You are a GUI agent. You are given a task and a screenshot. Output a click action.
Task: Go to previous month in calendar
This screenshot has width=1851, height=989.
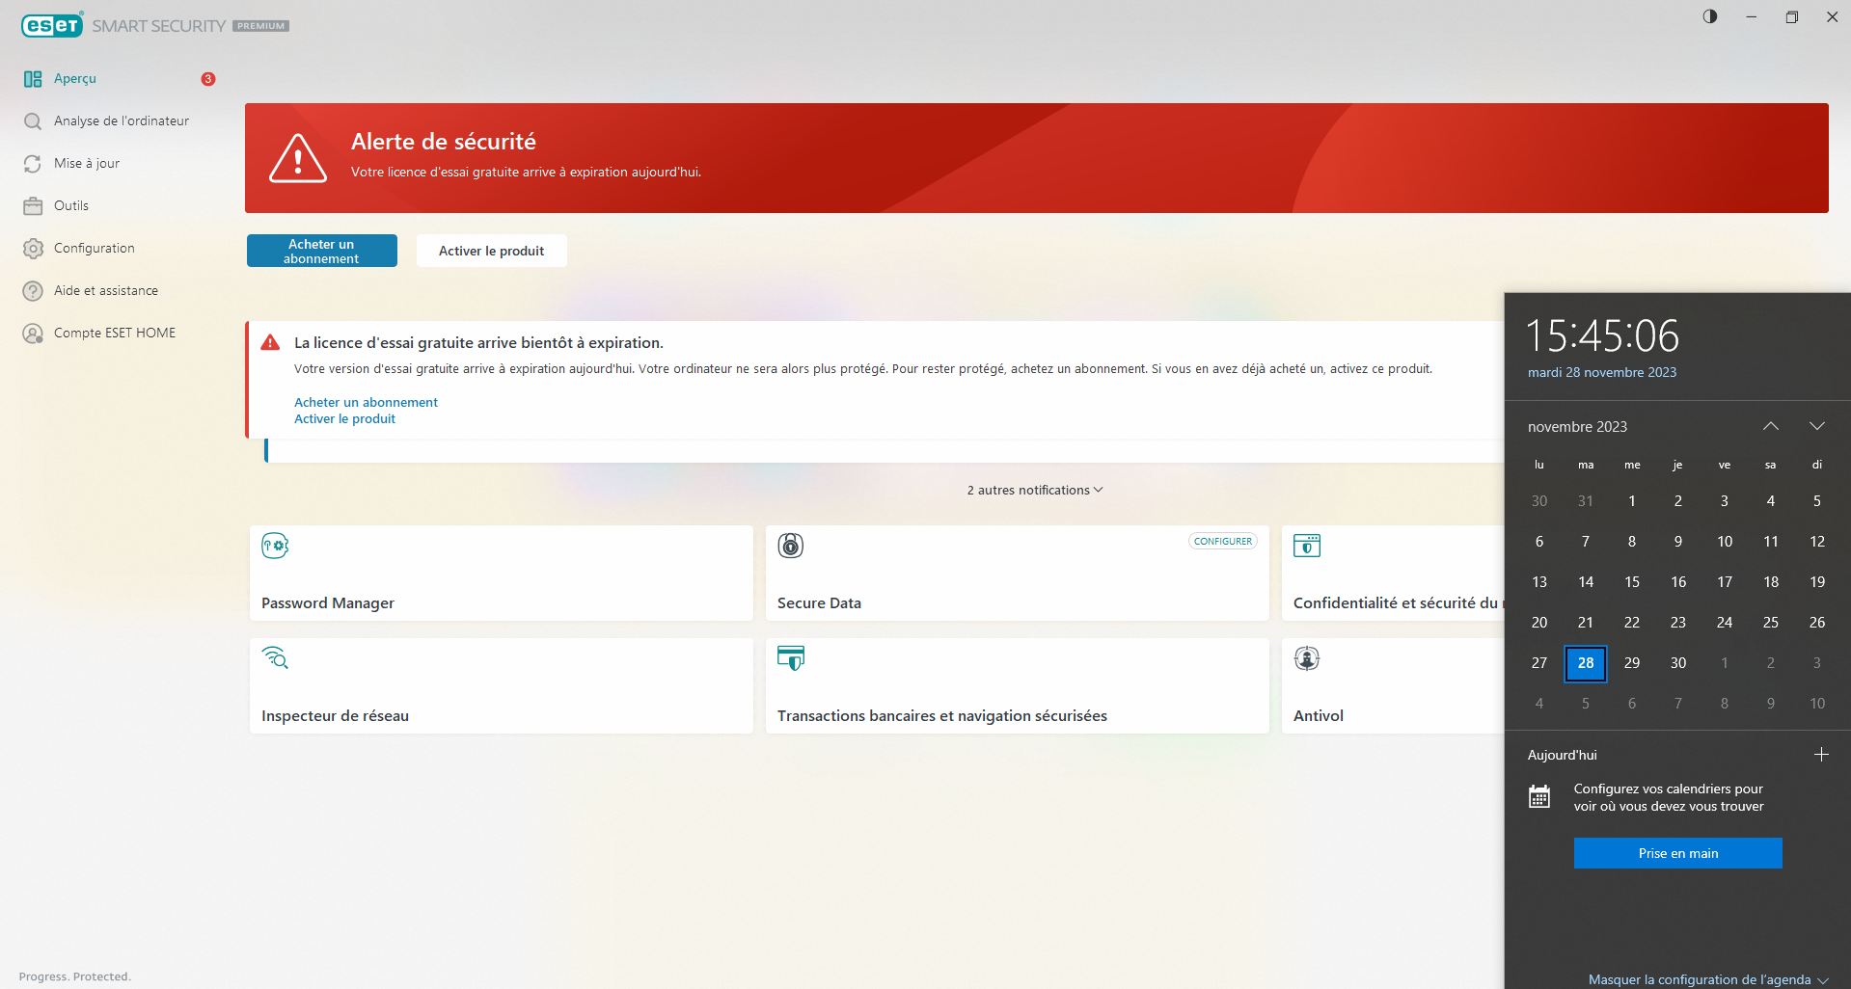1771,426
